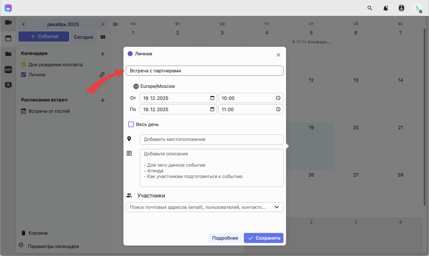This screenshot has height=256, width=429.
Task: Click the notifications bell icon
Action: pos(385,8)
